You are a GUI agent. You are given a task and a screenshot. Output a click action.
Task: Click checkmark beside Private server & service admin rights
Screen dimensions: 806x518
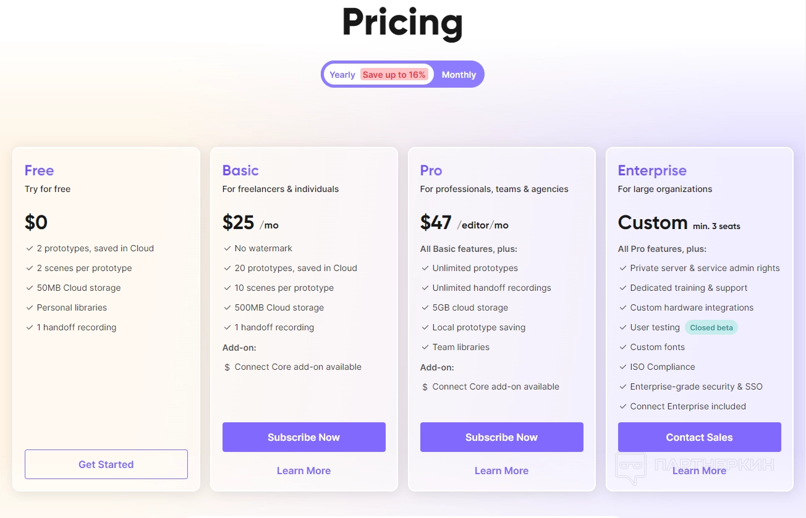[x=622, y=268]
